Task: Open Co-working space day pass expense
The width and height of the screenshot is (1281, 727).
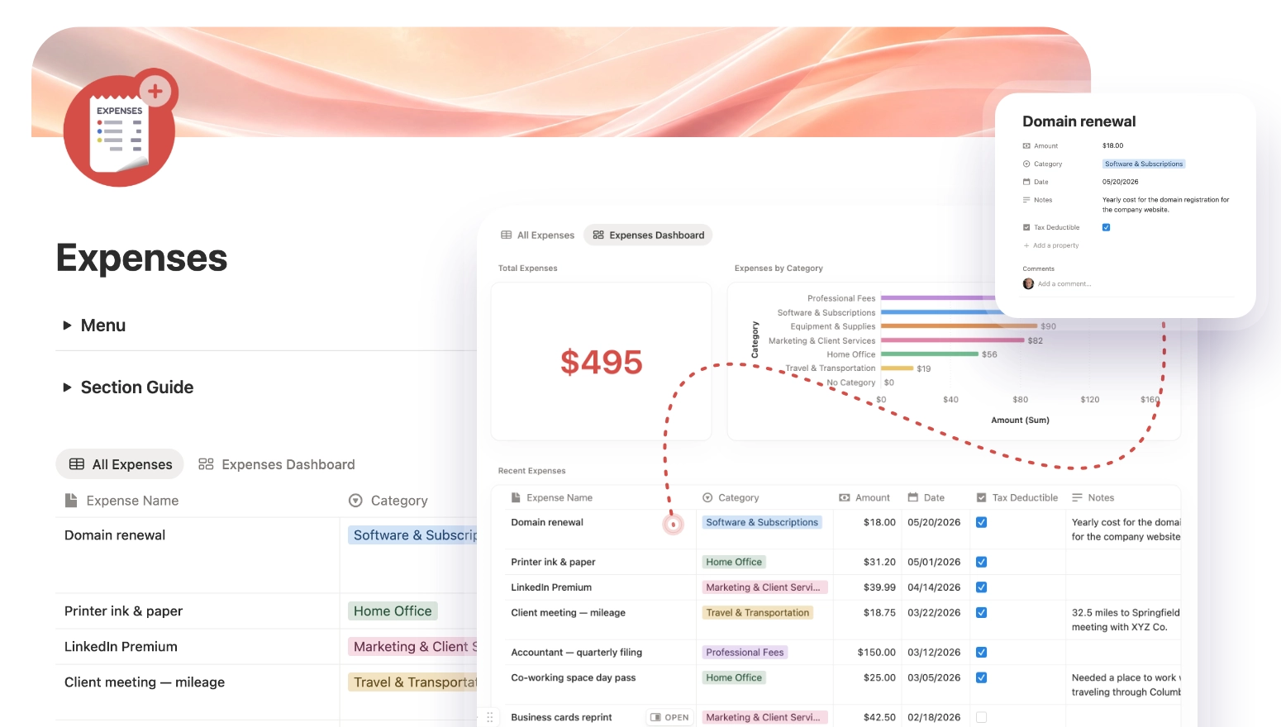Action: click(x=573, y=677)
